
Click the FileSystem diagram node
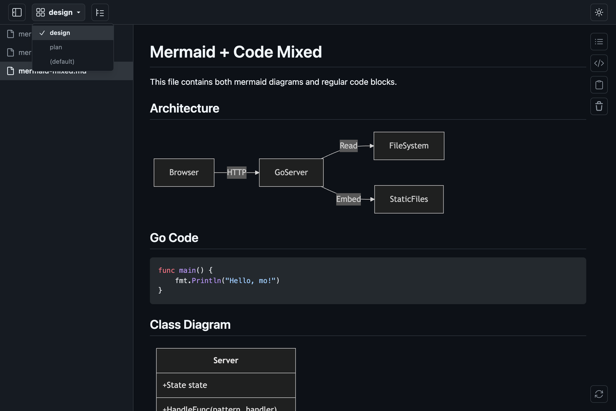[x=409, y=146]
